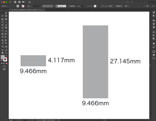Open the fill color dropdown in control bar
The width and height of the screenshot is (156, 121).
pyautogui.click(x=20, y=6)
